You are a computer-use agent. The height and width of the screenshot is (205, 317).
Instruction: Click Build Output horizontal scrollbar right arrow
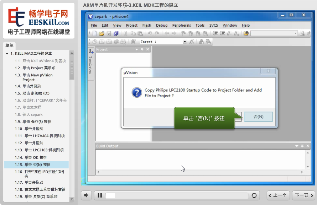[302, 172]
